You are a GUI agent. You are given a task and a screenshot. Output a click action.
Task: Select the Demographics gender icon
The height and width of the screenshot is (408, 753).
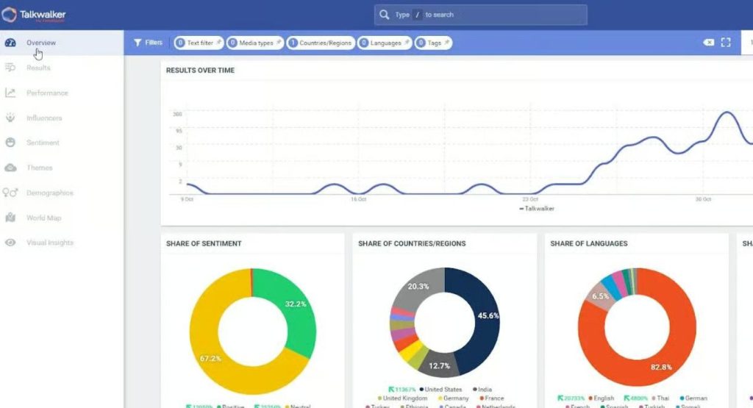(x=10, y=193)
